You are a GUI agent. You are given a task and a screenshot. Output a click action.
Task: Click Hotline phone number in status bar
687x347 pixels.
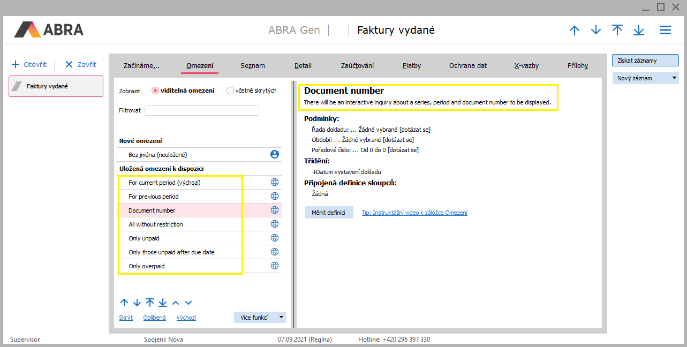coord(394,340)
